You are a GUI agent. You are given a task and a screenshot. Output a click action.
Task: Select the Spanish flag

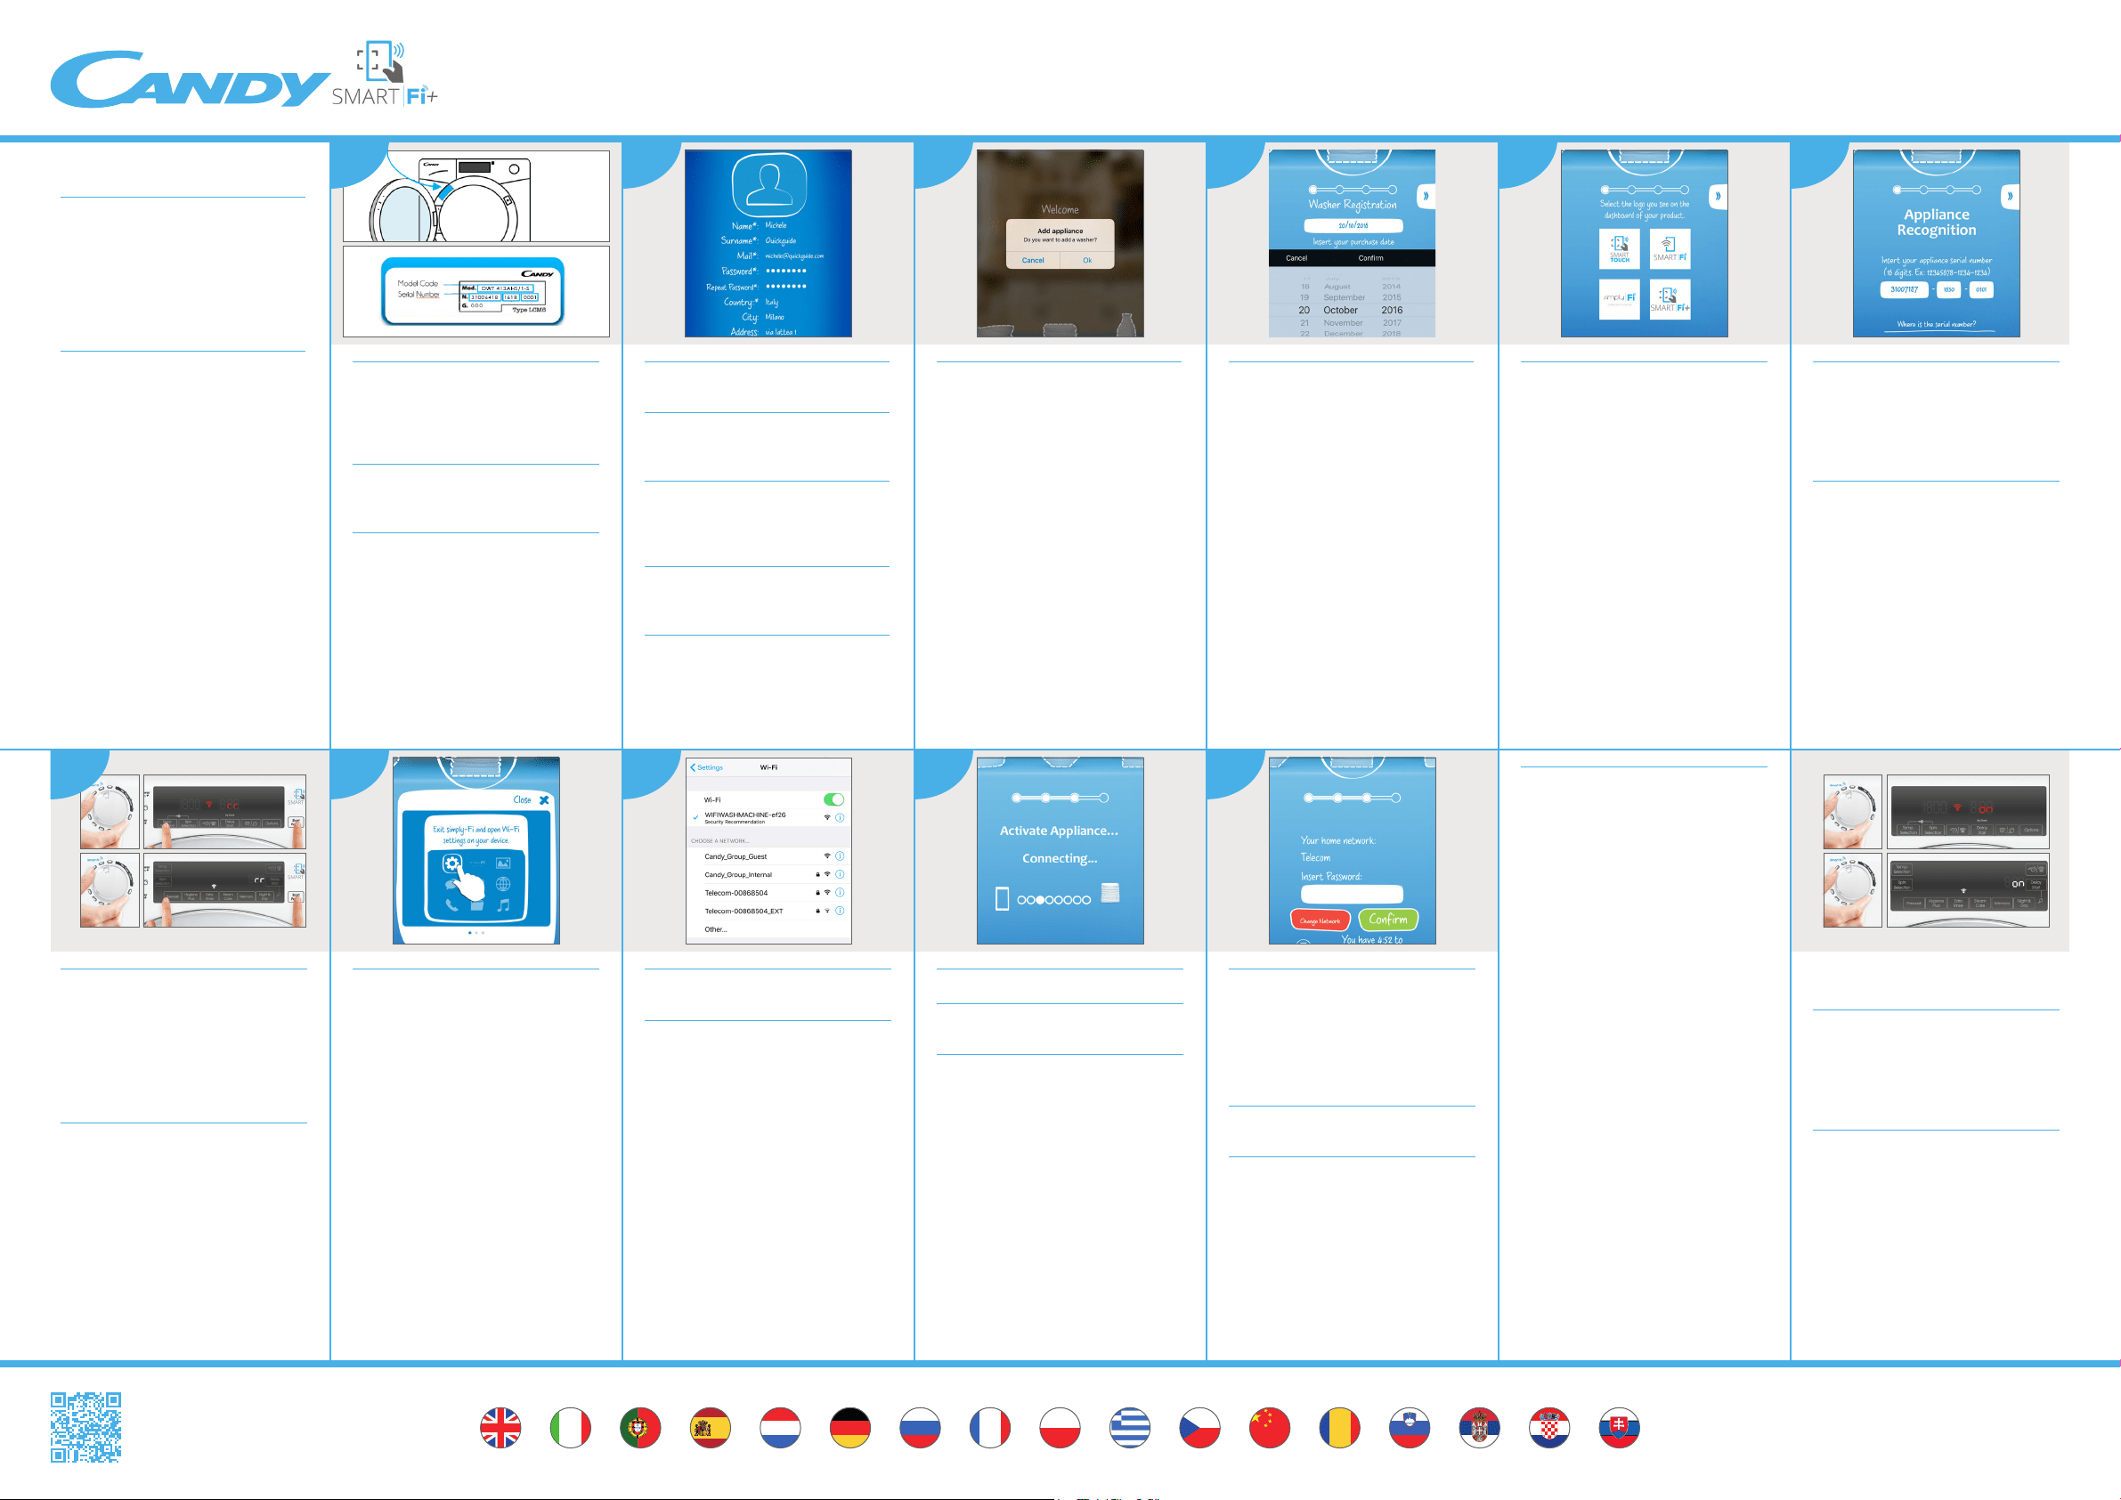coord(711,1427)
